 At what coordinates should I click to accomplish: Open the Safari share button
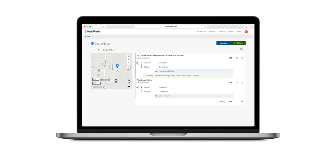[246, 27]
